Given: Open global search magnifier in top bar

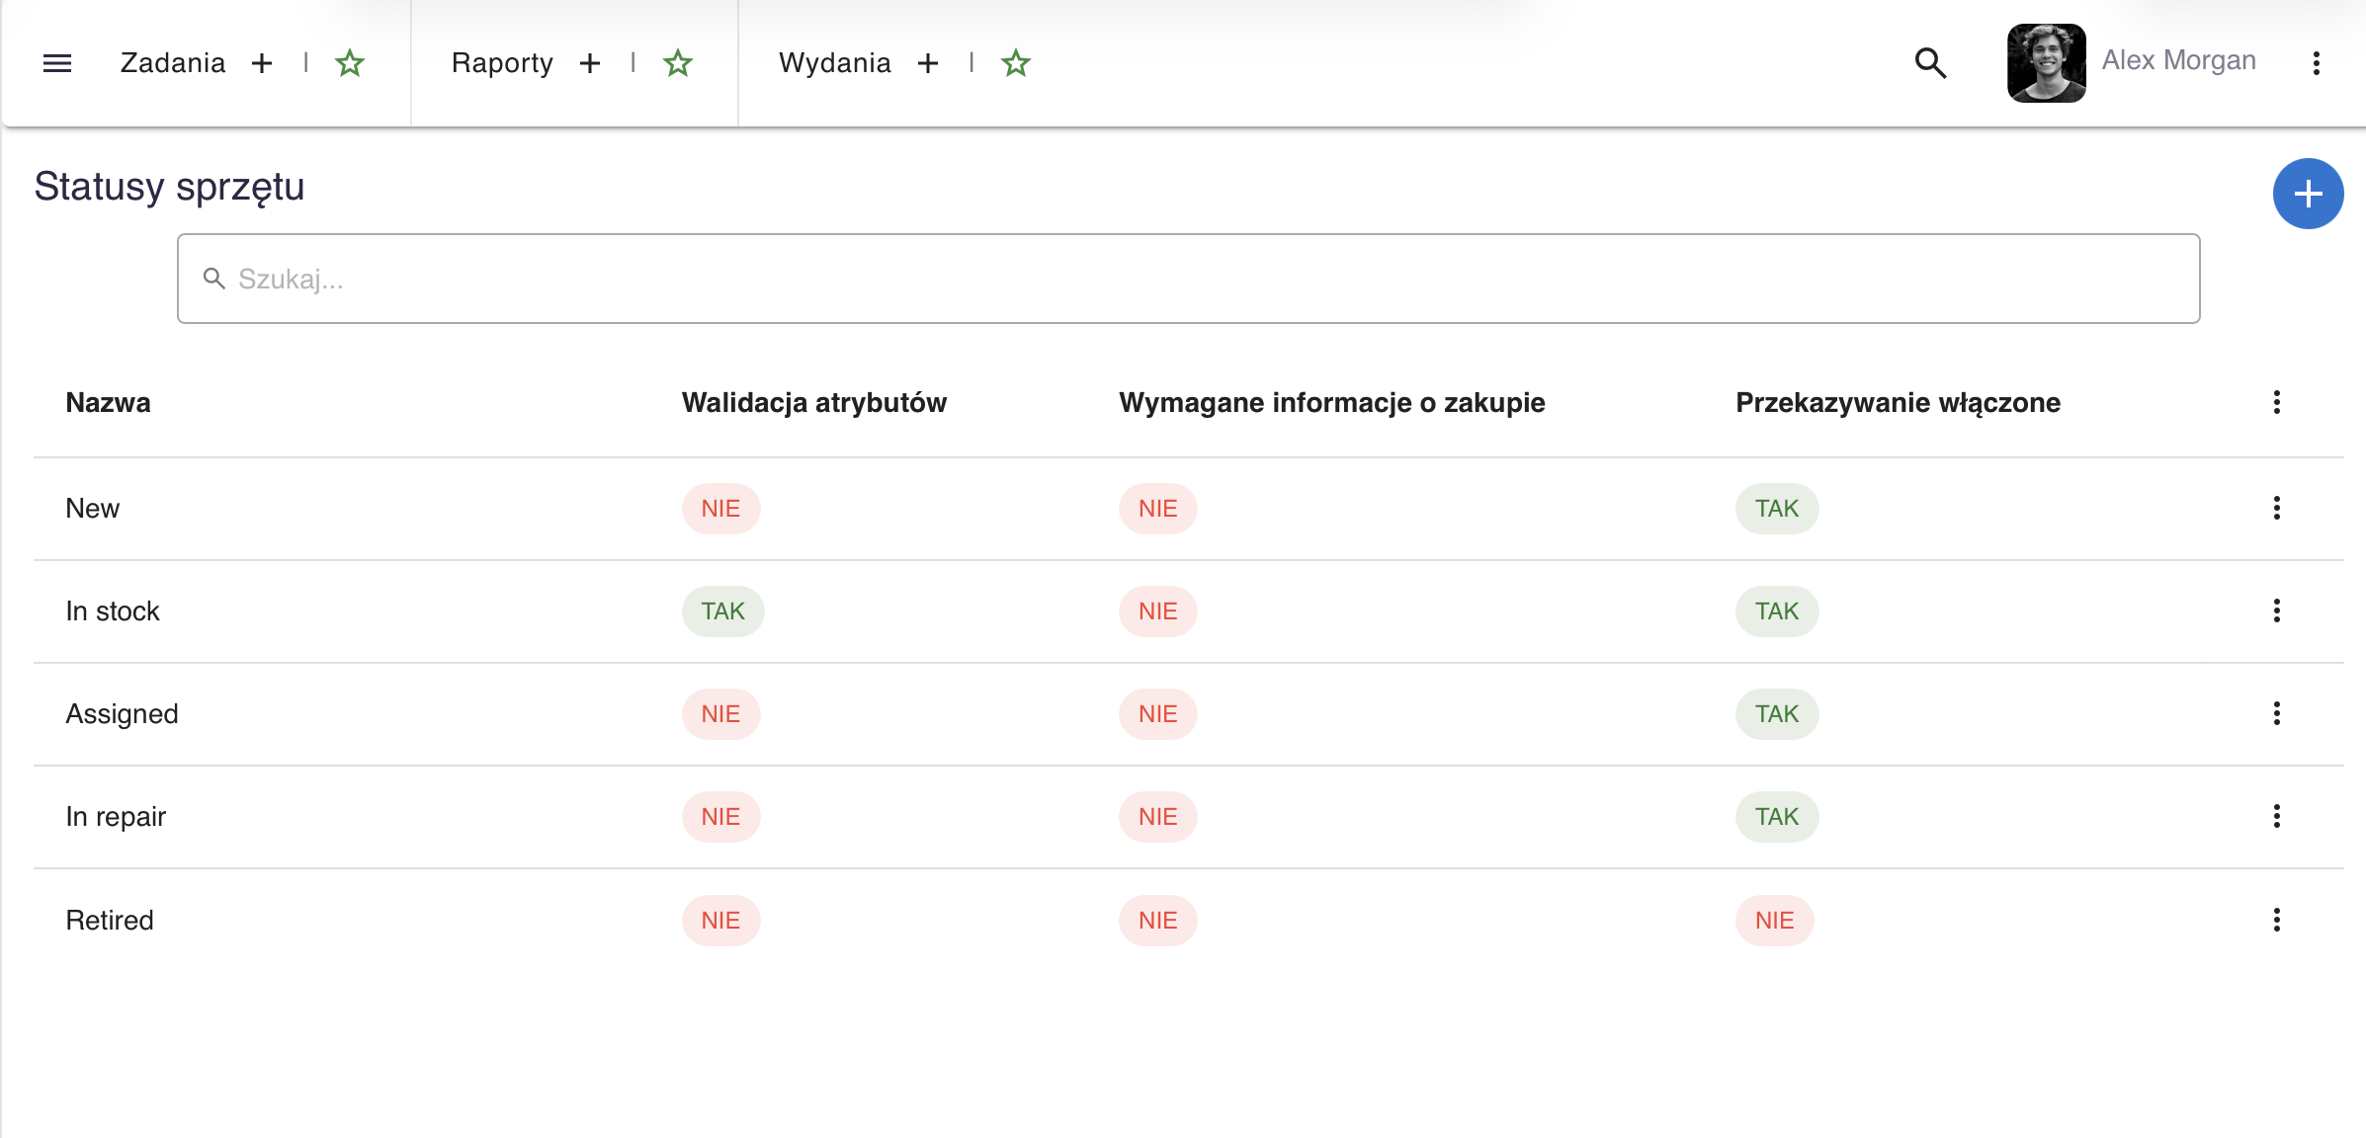Looking at the screenshot, I should coord(1930,63).
